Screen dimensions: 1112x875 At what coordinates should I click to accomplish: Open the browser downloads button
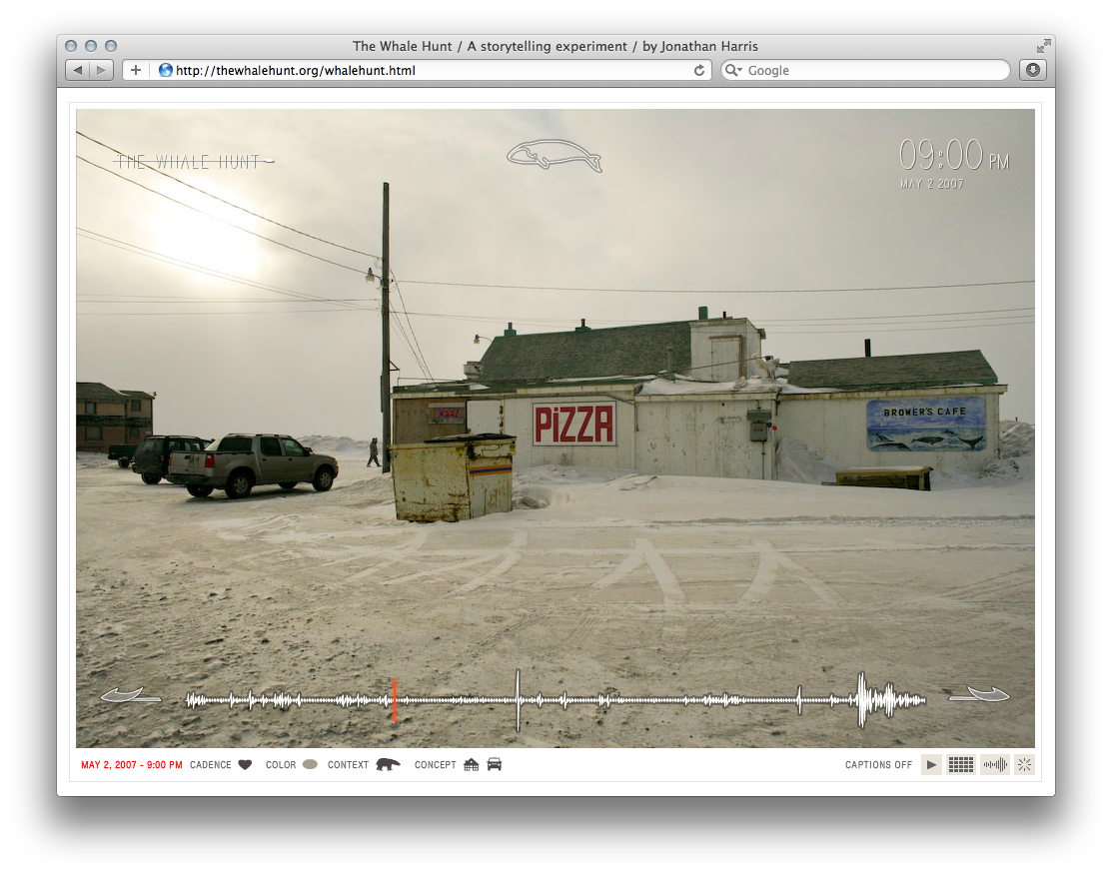pyautogui.click(x=1032, y=70)
